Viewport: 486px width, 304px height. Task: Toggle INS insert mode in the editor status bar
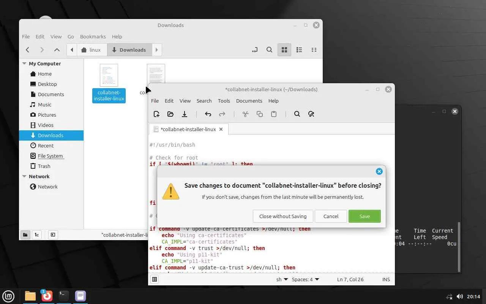(x=386, y=279)
